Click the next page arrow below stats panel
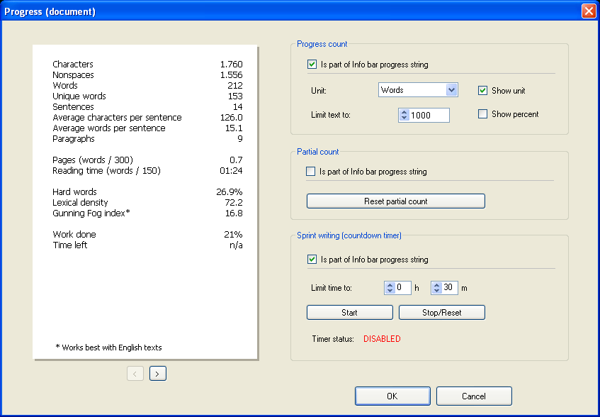600x417 pixels. pos(157,373)
